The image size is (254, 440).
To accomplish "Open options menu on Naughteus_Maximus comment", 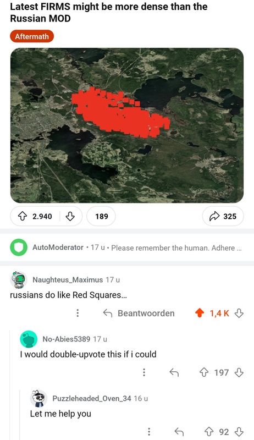I will 78,313.
